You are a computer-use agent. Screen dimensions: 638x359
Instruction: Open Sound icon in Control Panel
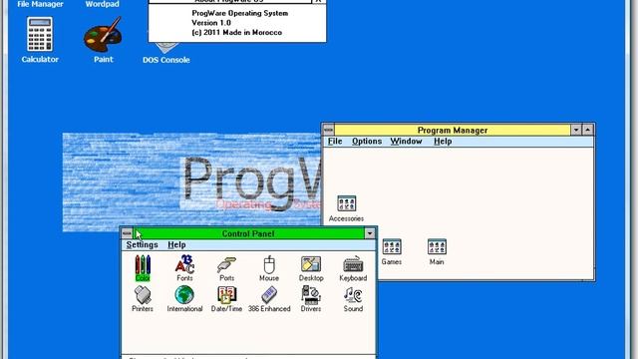(x=353, y=299)
